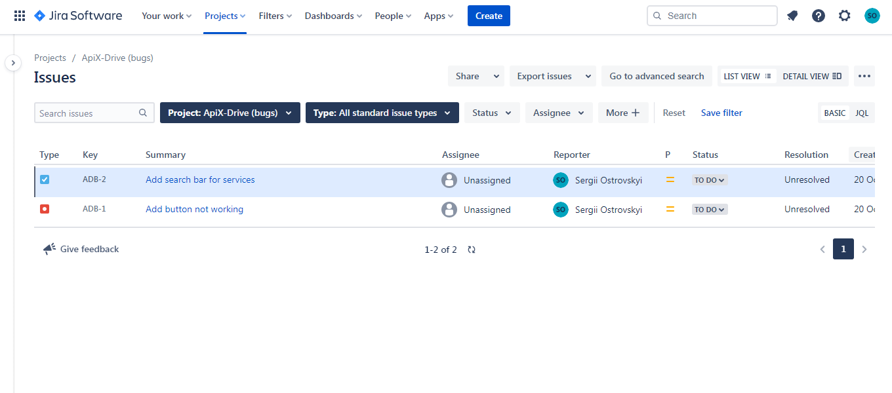Go to next page arrow

pyautogui.click(x=864, y=249)
